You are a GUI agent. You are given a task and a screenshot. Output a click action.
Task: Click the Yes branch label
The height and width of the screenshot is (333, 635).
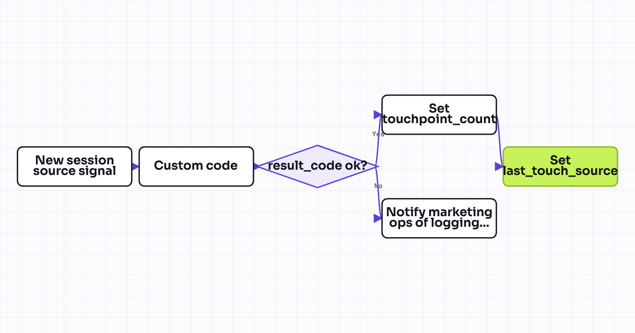coord(378,134)
